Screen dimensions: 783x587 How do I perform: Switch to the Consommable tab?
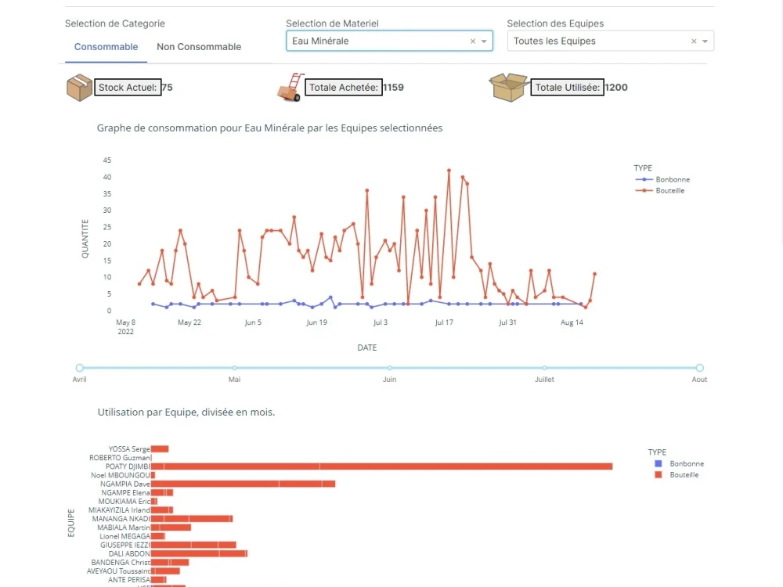coord(106,47)
